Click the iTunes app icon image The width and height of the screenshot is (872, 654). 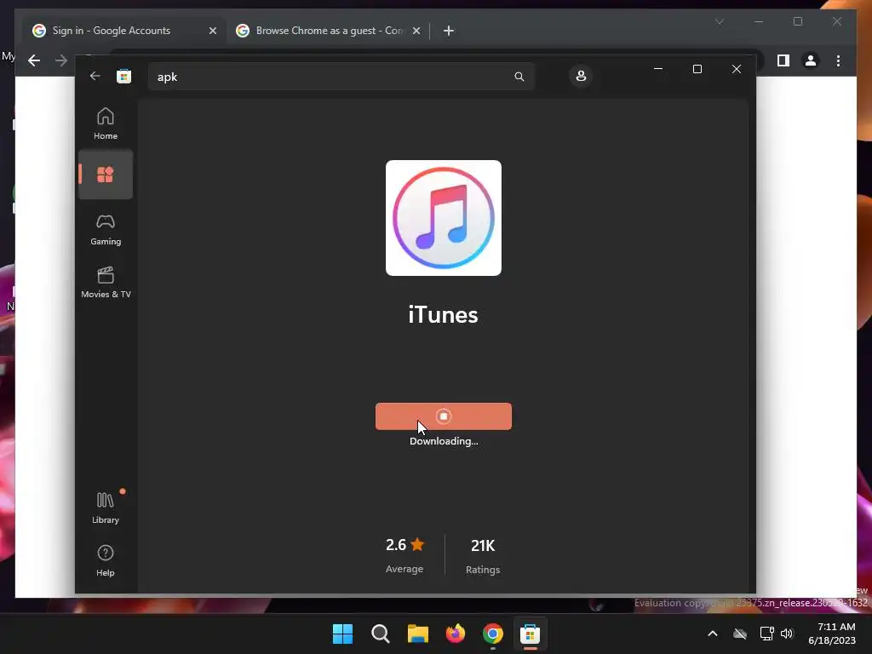click(x=443, y=218)
